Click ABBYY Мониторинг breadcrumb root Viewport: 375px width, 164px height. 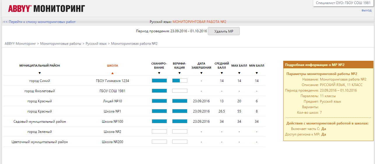coord(20,44)
